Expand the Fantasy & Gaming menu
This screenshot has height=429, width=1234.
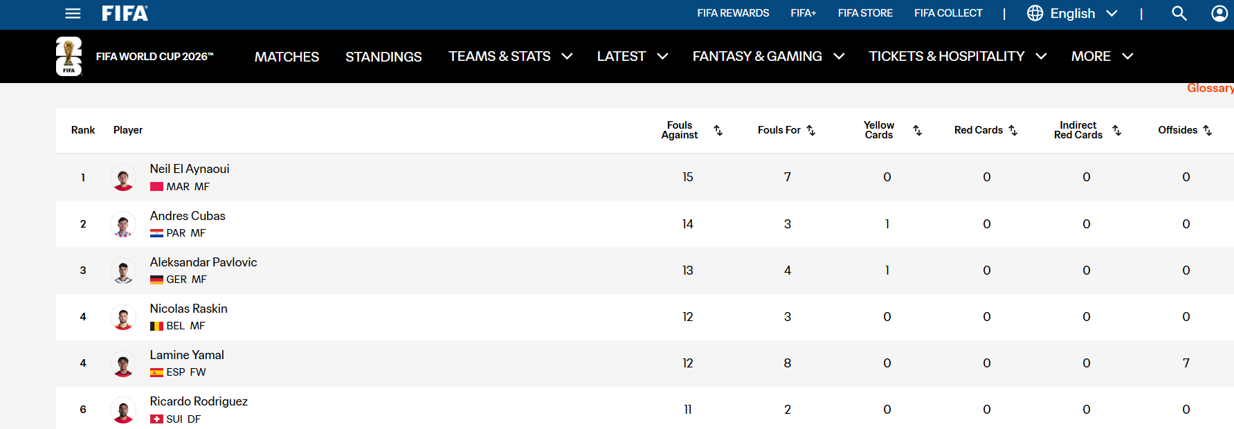coord(768,56)
